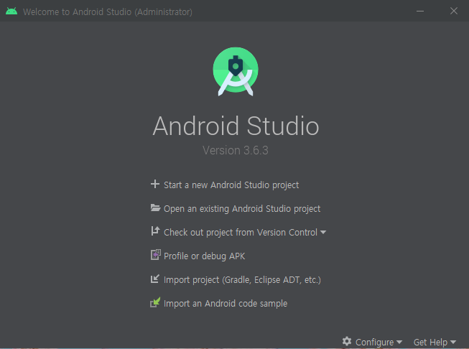The width and height of the screenshot is (469, 349).
Task: Click the Android Studio title text
Action: click(x=236, y=126)
